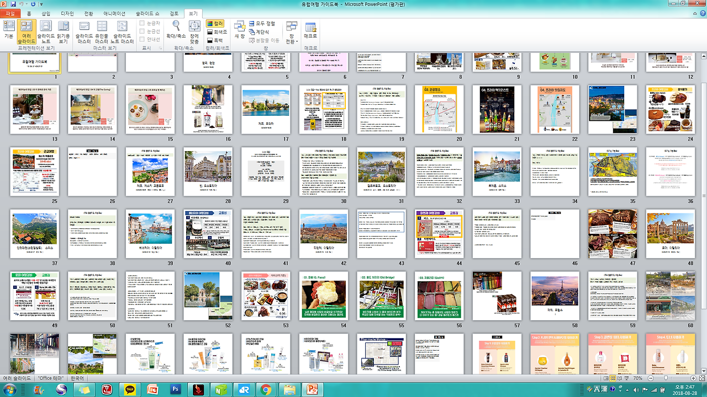Select the Color (컬러) view mode

[x=215, y=24]
